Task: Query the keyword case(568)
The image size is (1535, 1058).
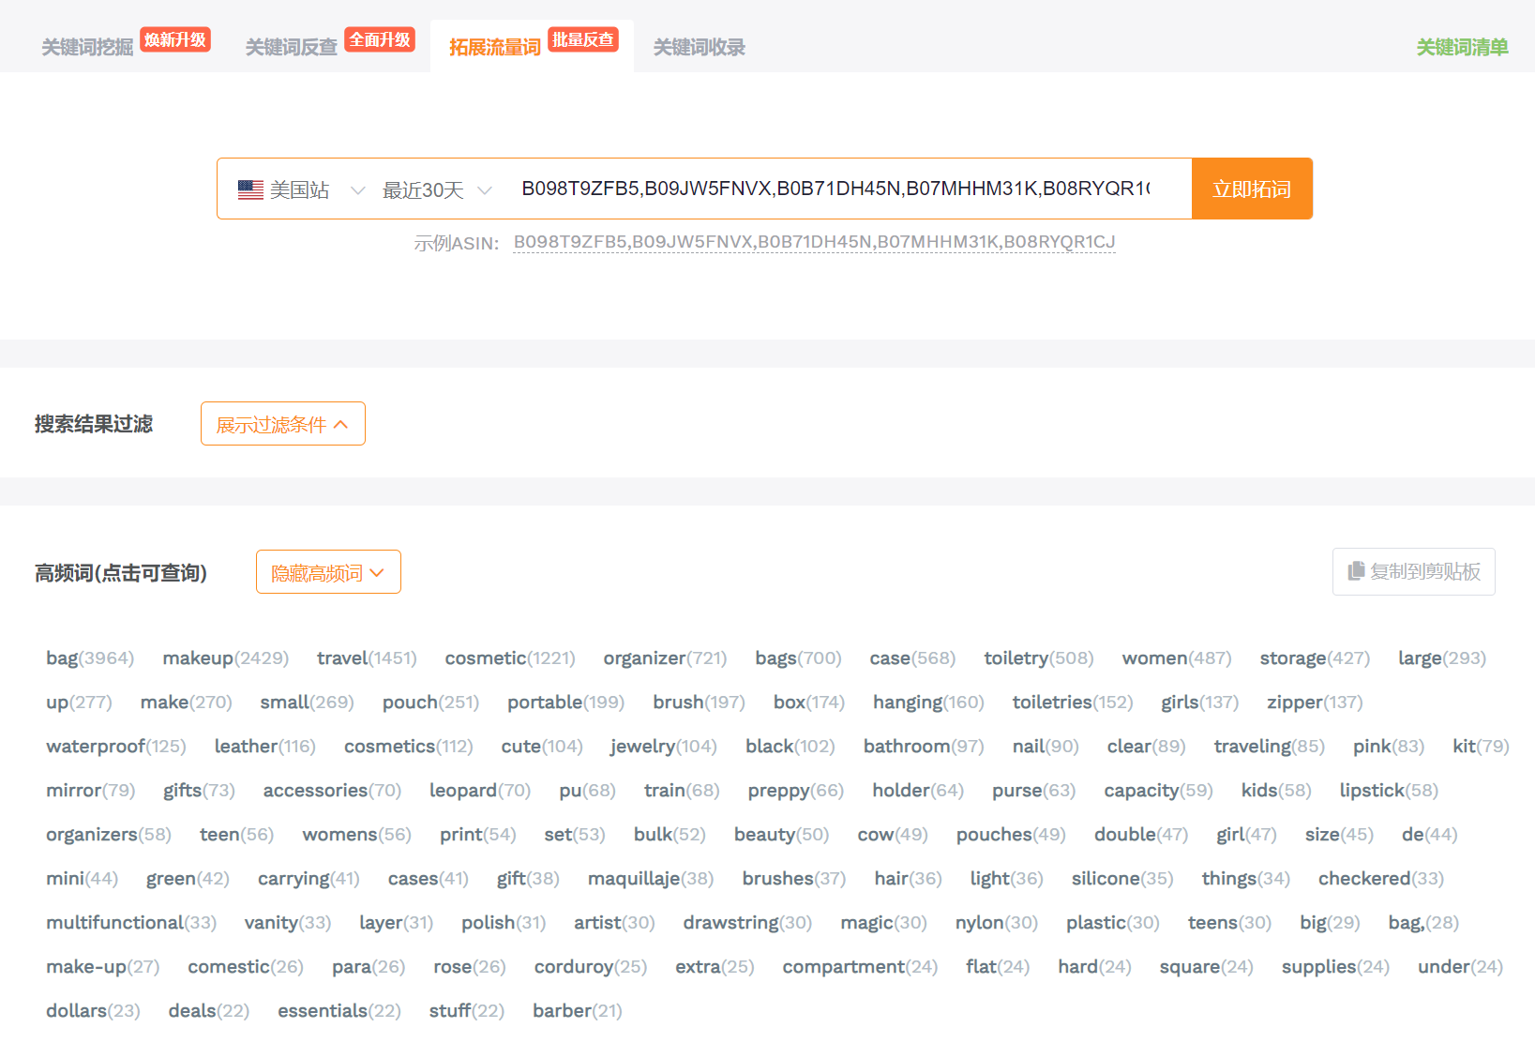Action: pos(912,658)
